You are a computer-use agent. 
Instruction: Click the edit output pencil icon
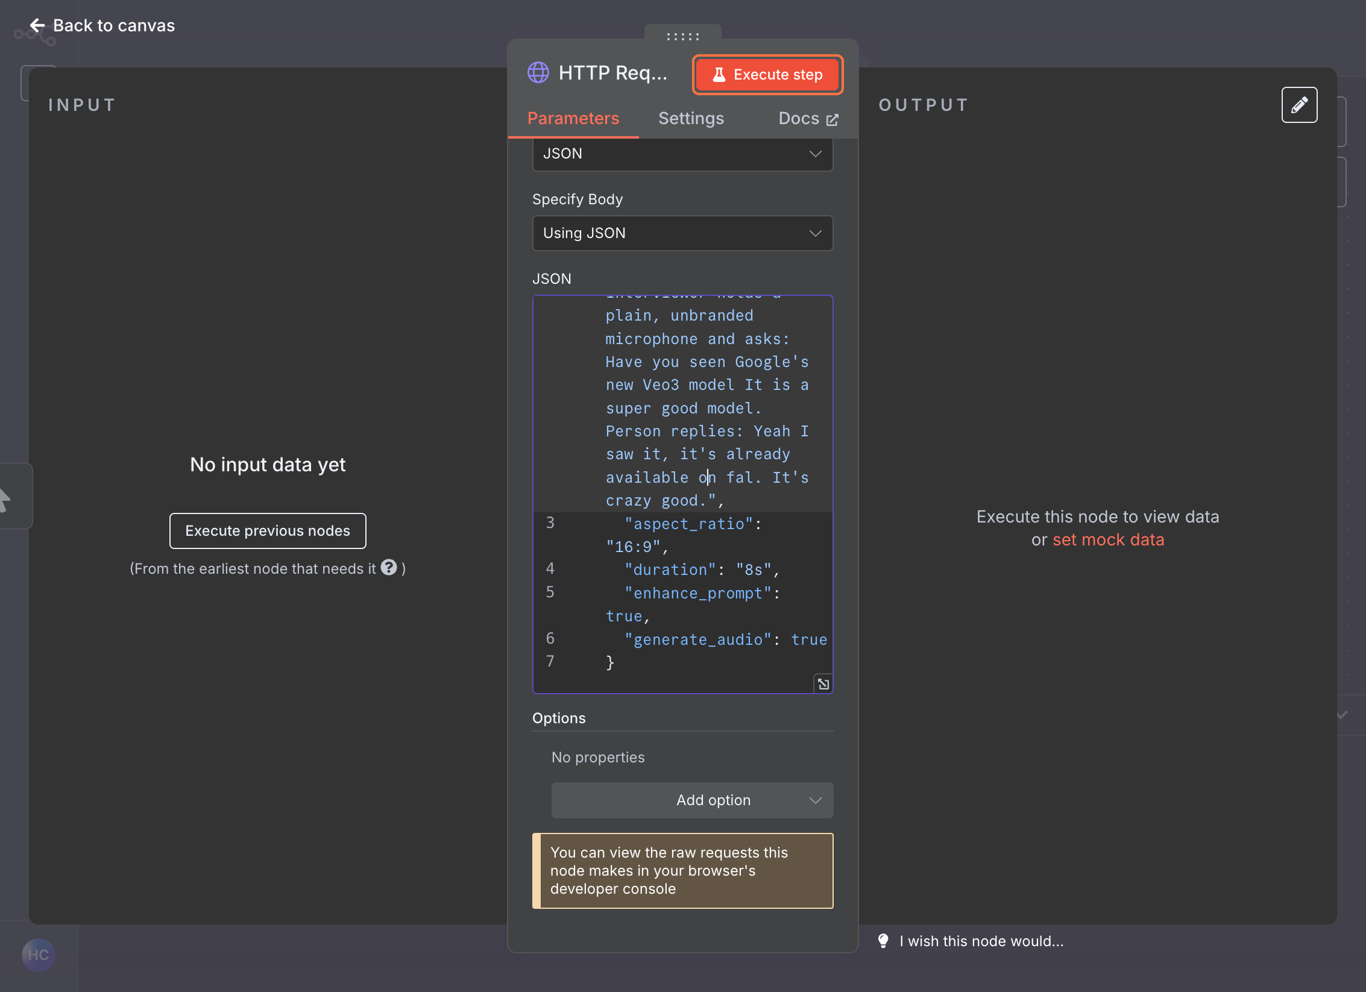[x=1299, y=105]
